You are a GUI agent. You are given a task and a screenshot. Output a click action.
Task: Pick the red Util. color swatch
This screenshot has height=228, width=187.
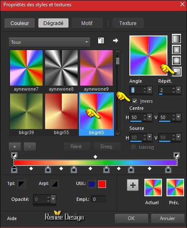click(102, 184)
